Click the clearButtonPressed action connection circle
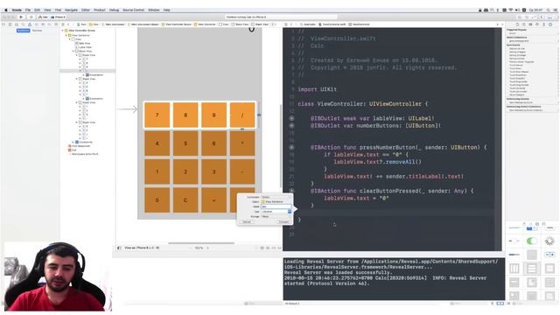This screenshot has width=560, height=315. [291, 191]
